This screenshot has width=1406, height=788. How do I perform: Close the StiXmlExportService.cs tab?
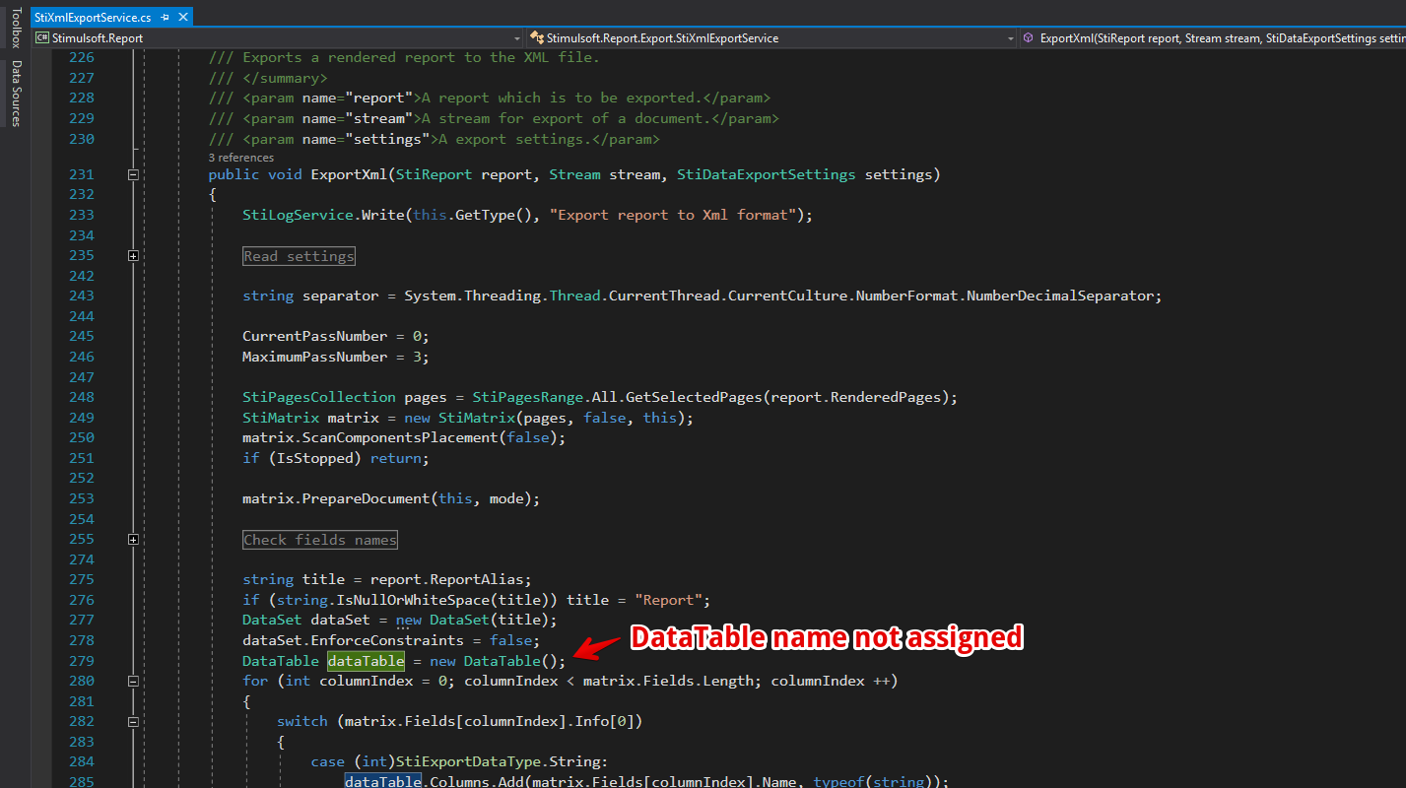pyautogui.click(x=182, y=18)
